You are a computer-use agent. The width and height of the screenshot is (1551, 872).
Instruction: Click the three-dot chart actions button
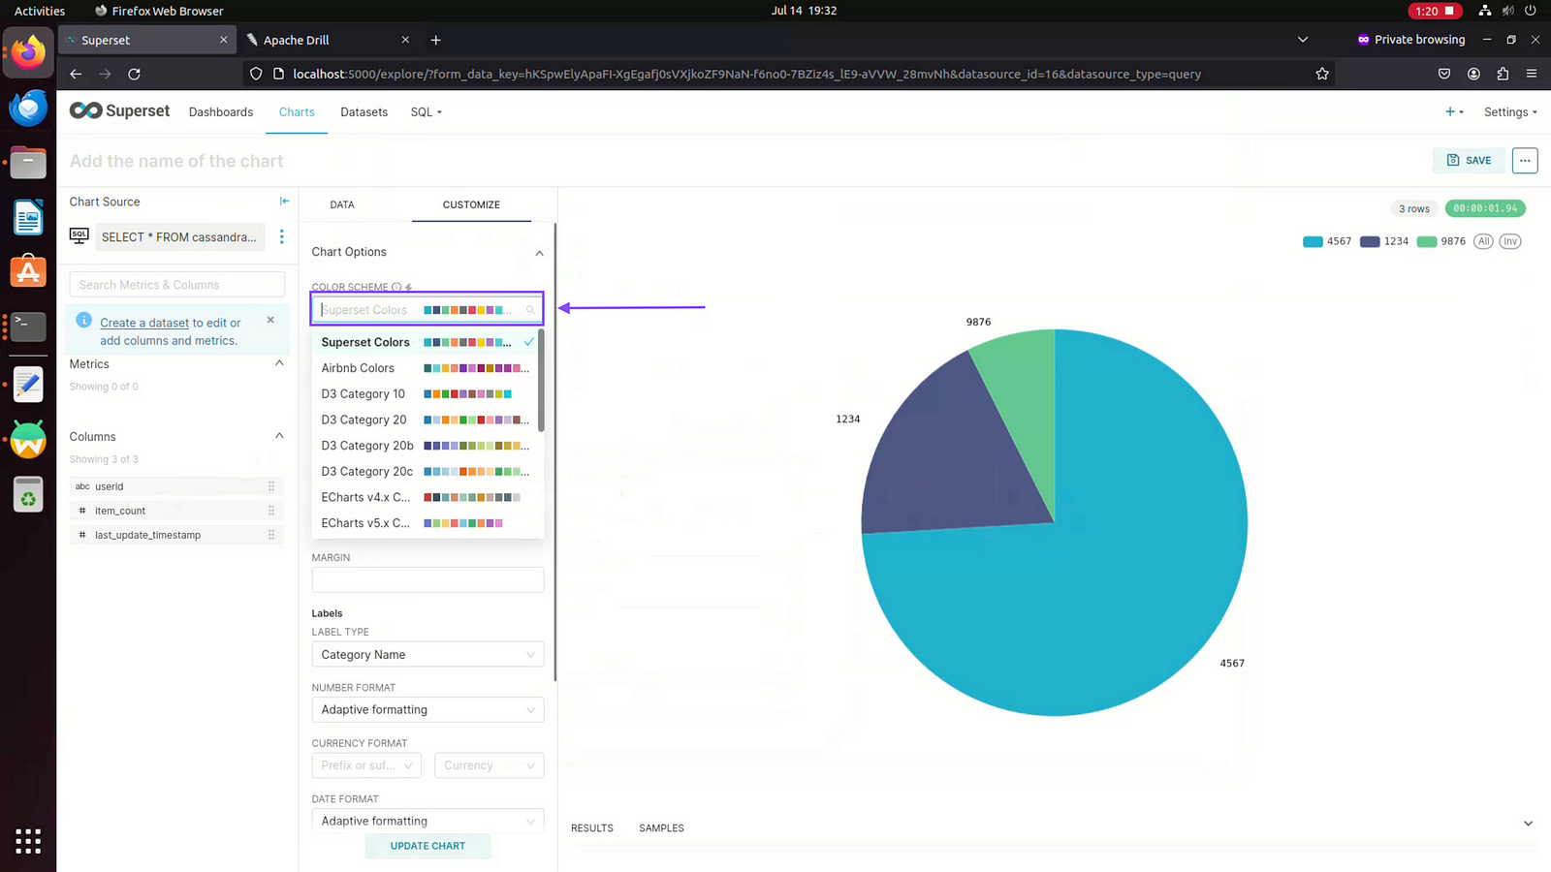coord(1525,161)
